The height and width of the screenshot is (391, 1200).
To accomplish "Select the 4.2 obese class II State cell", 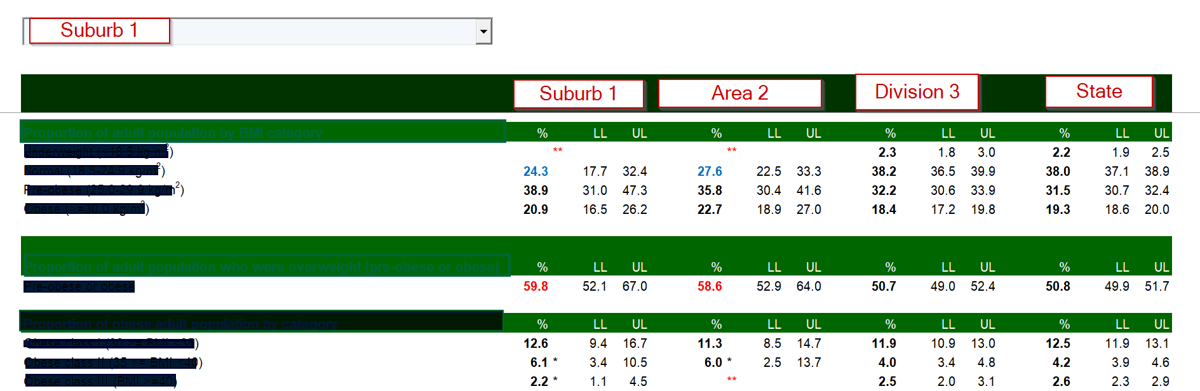I will (x=1061, y=362).
